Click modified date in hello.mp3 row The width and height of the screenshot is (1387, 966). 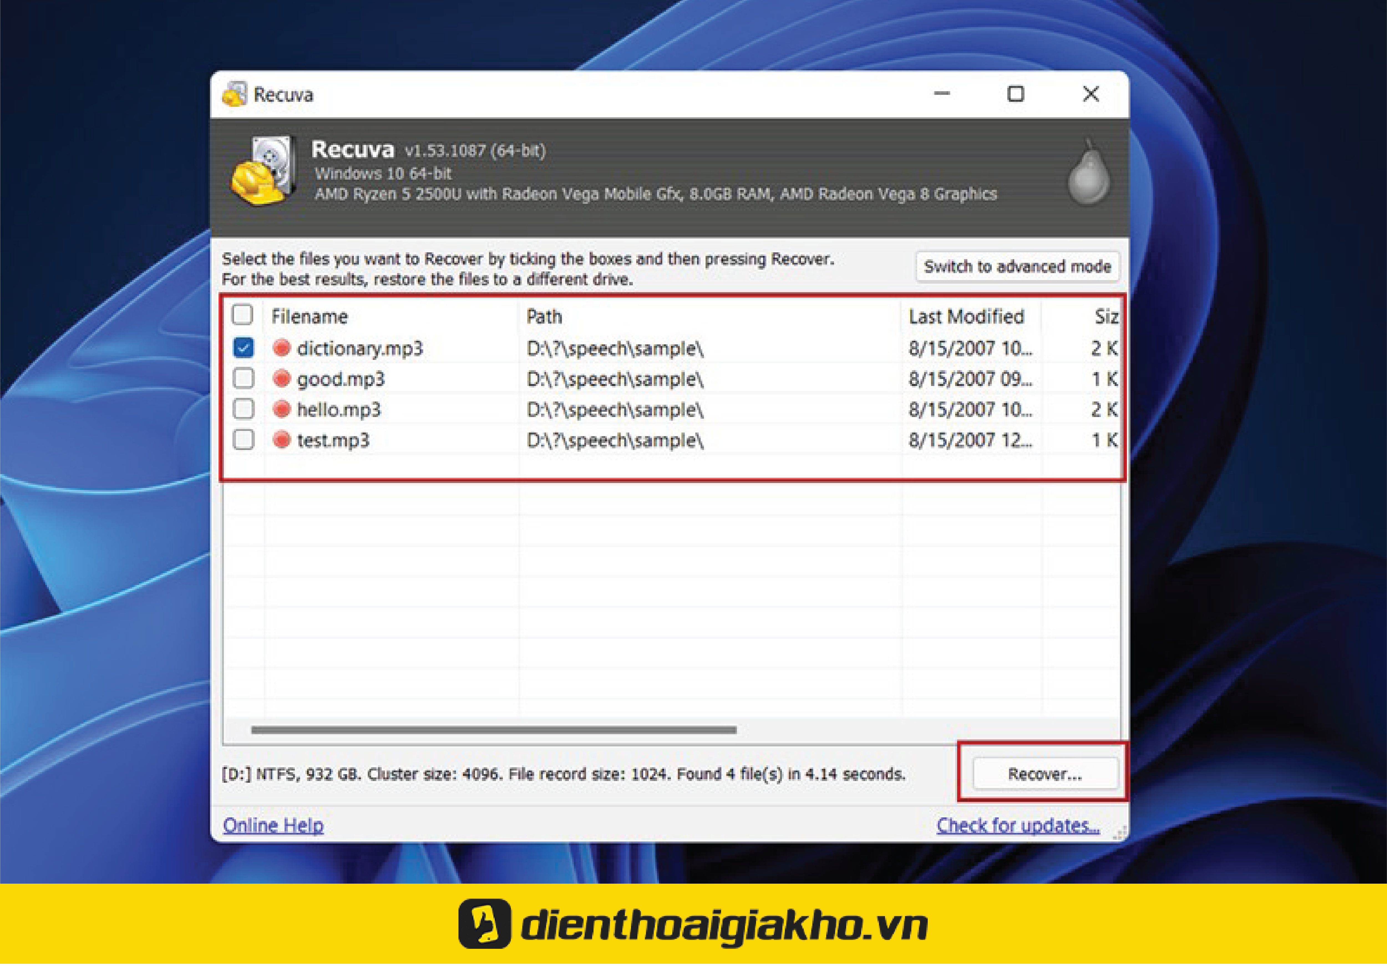point(970,410)
